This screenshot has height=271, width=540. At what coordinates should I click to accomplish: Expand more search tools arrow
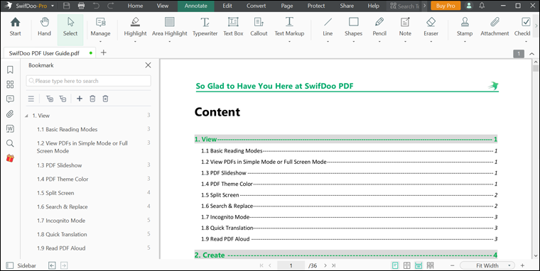point(425,6)
